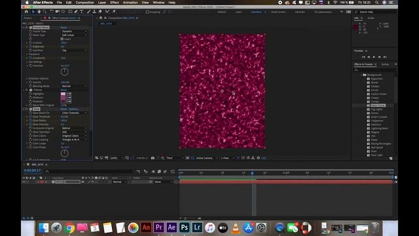The height and width of the screenshot is (236, 419).
Task: Select the Brush tool
Action: pos(89,12)
